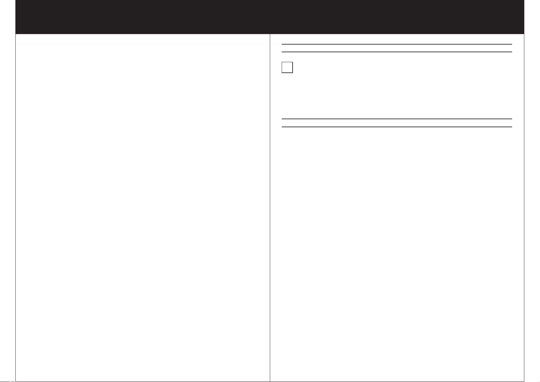Click the blank space between checkbox and lower rules
This screenshot has height=382, width=540.
(397, 96)
